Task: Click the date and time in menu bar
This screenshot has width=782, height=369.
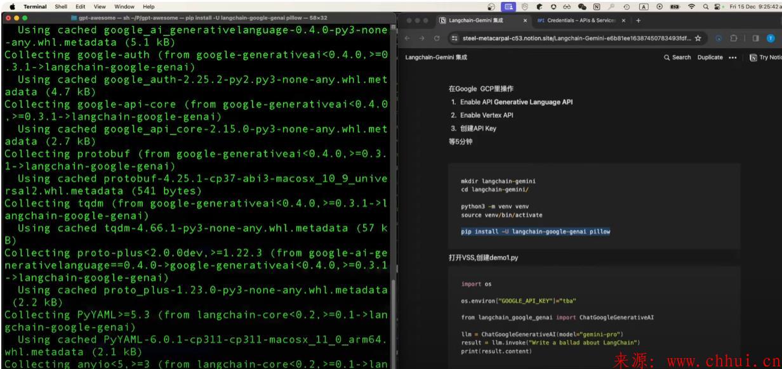Action: [755, 6]
